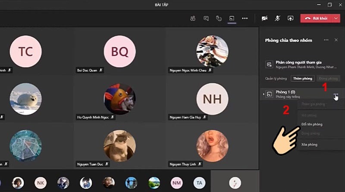Screen dimensions: 345x192
Task: Choose Xóa phòng from the context menu
Action: point(309,145)
